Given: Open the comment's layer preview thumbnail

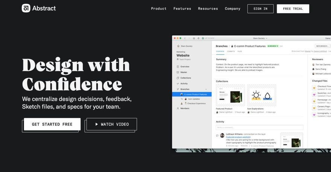Looking at the screenshot, I should coord(292,140).
